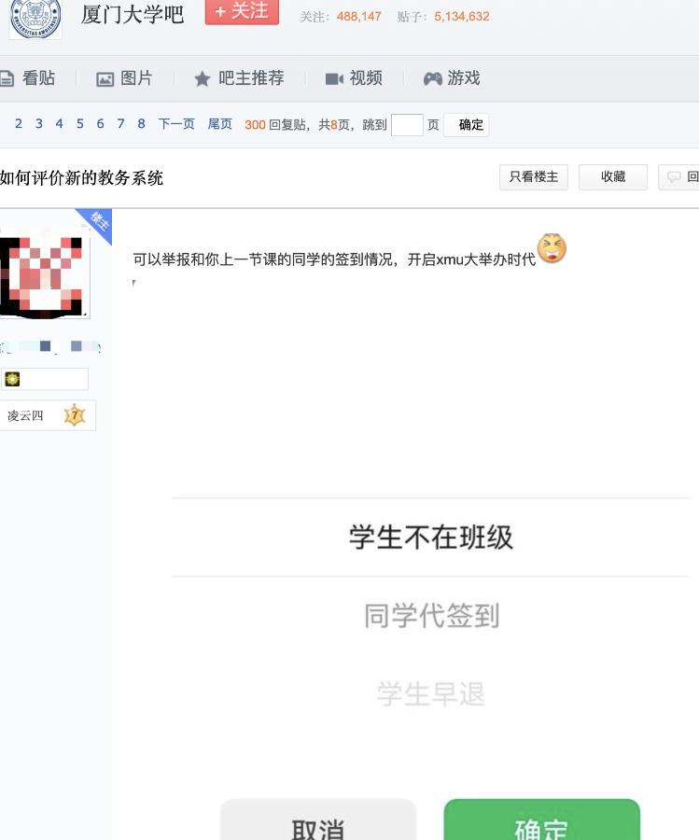The image size is (699, 840).
Task: Click the 收藏 bookmark button
Action: click(613, 176)
